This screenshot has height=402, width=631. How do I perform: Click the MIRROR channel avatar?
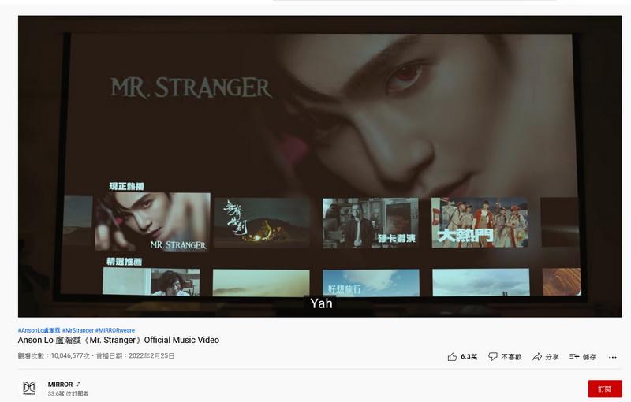point(29,388)
